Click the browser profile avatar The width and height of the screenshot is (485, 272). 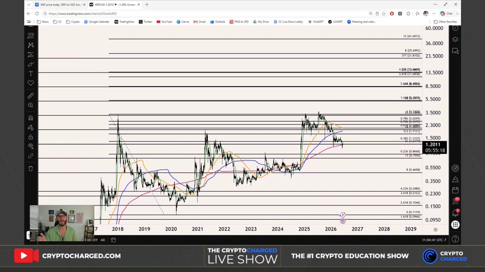click(x=426, y=13)
